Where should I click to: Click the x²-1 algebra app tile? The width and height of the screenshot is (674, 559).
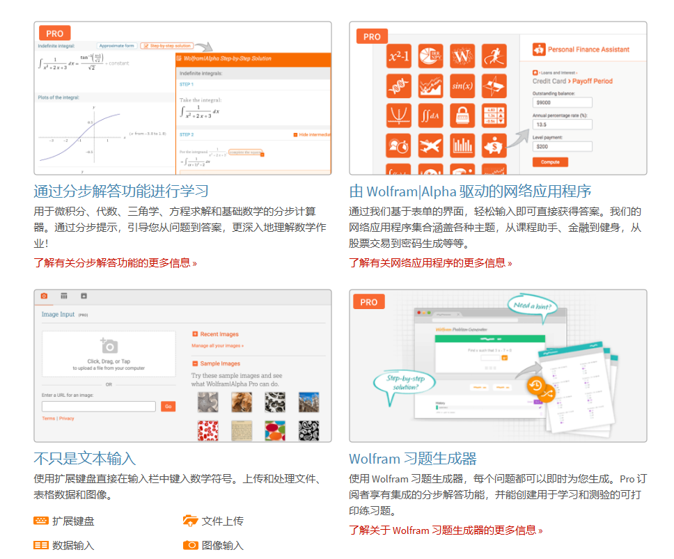(398, 56)
